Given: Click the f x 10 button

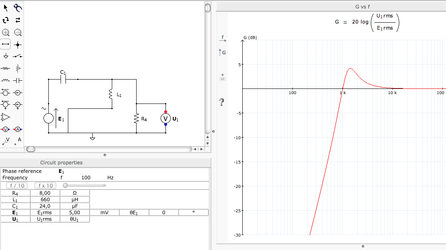Looking at the screenshot, I should [46, 185].
